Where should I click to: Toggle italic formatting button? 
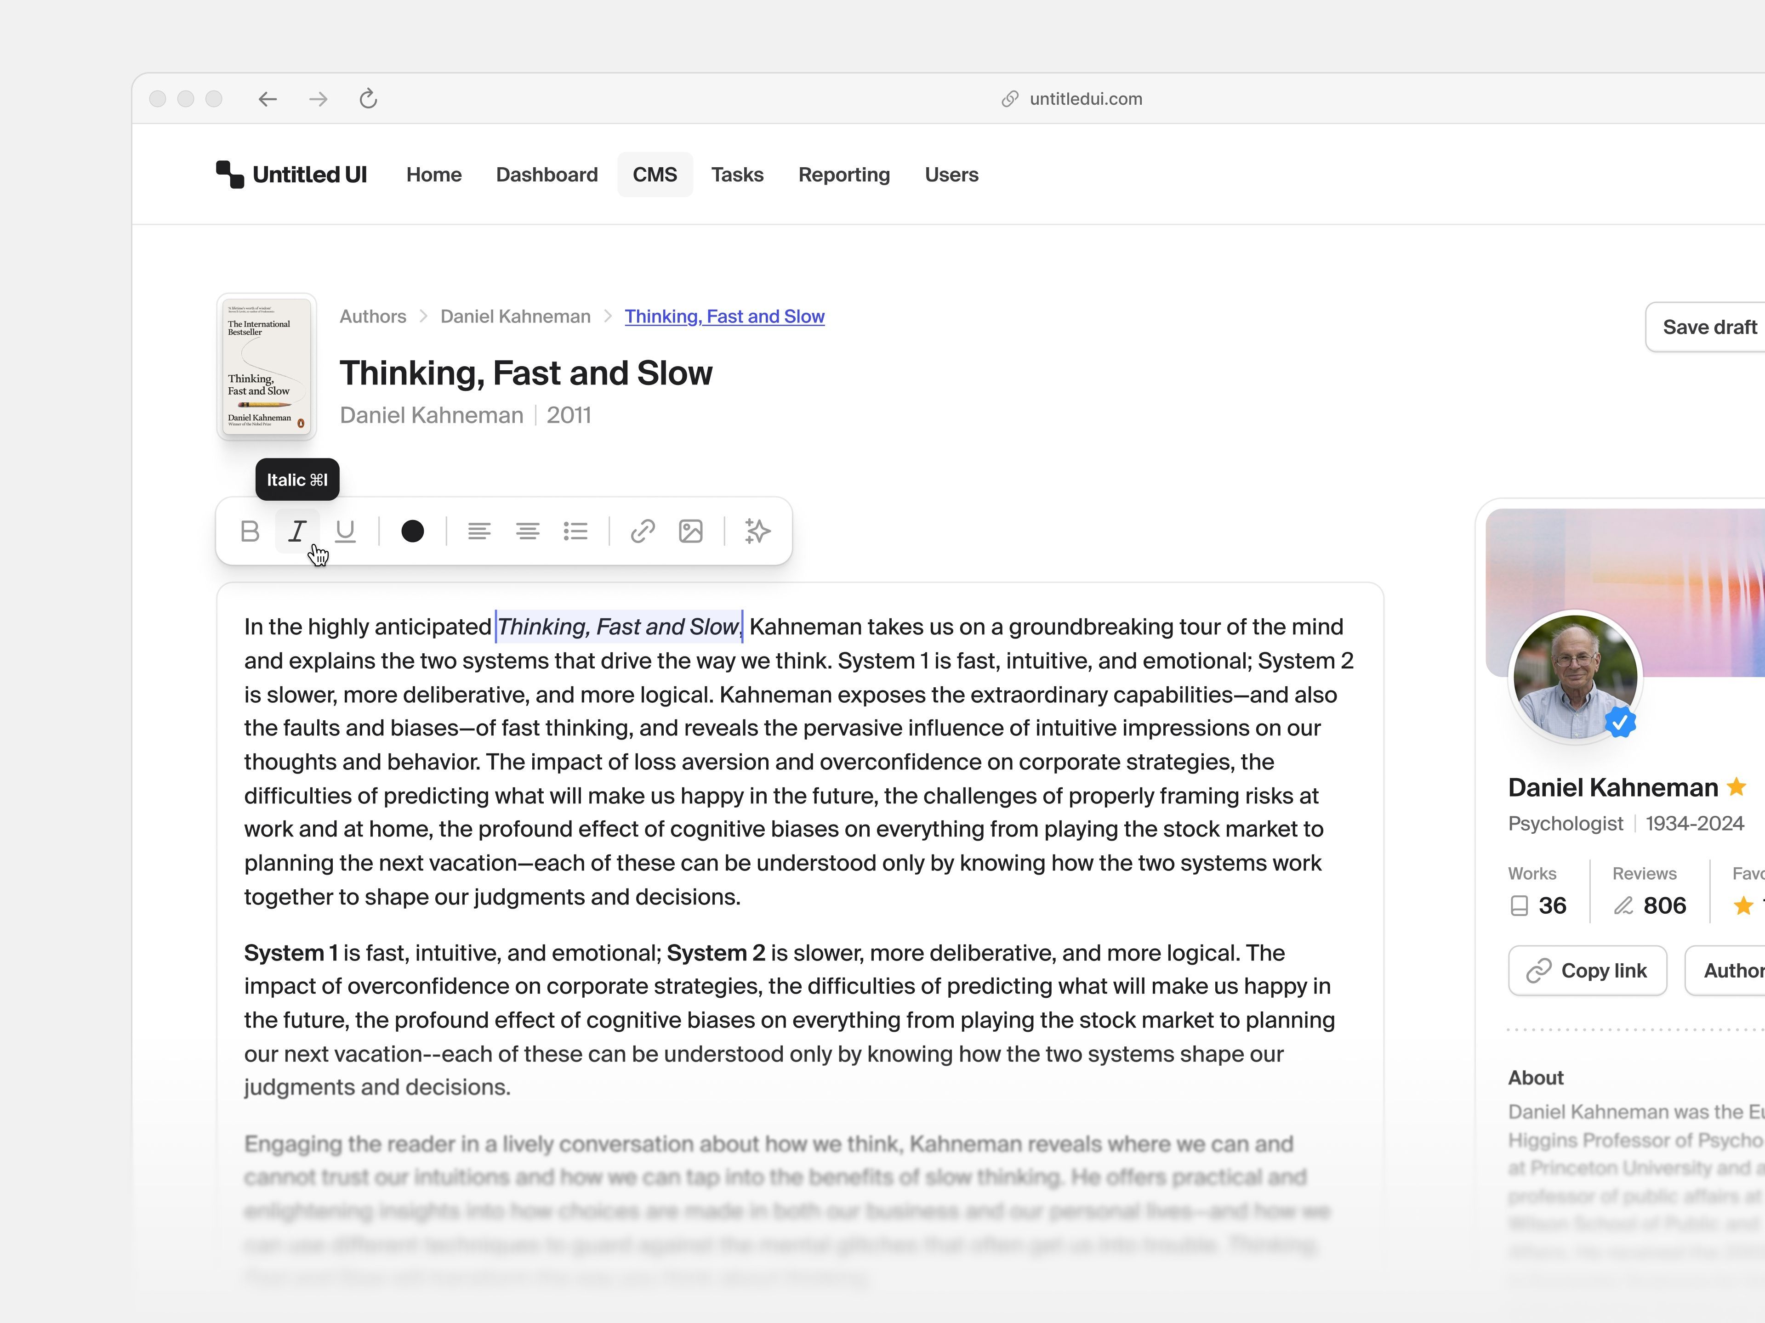click(x=297, y=531)
